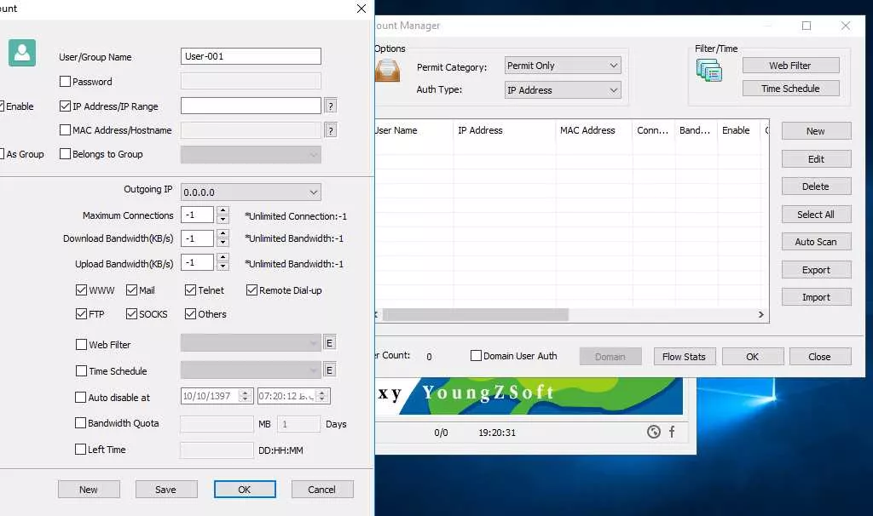Toggle the As Group checkbox
The width and height of the screenshot is (873, 516).
pyautogui.click(x=3, y=154)
